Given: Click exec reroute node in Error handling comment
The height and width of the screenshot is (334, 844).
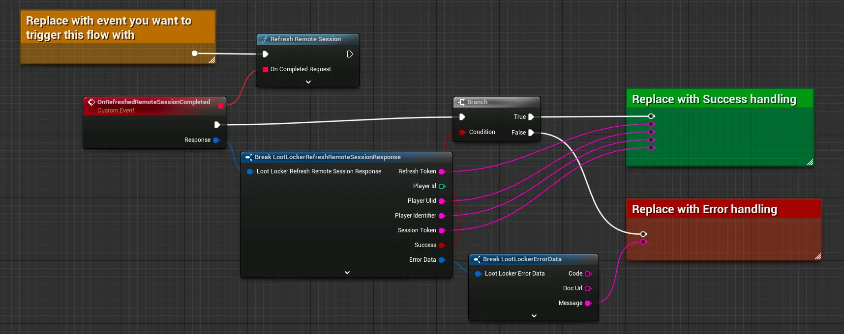Looking at the screenshot, I should click(643, 234).
